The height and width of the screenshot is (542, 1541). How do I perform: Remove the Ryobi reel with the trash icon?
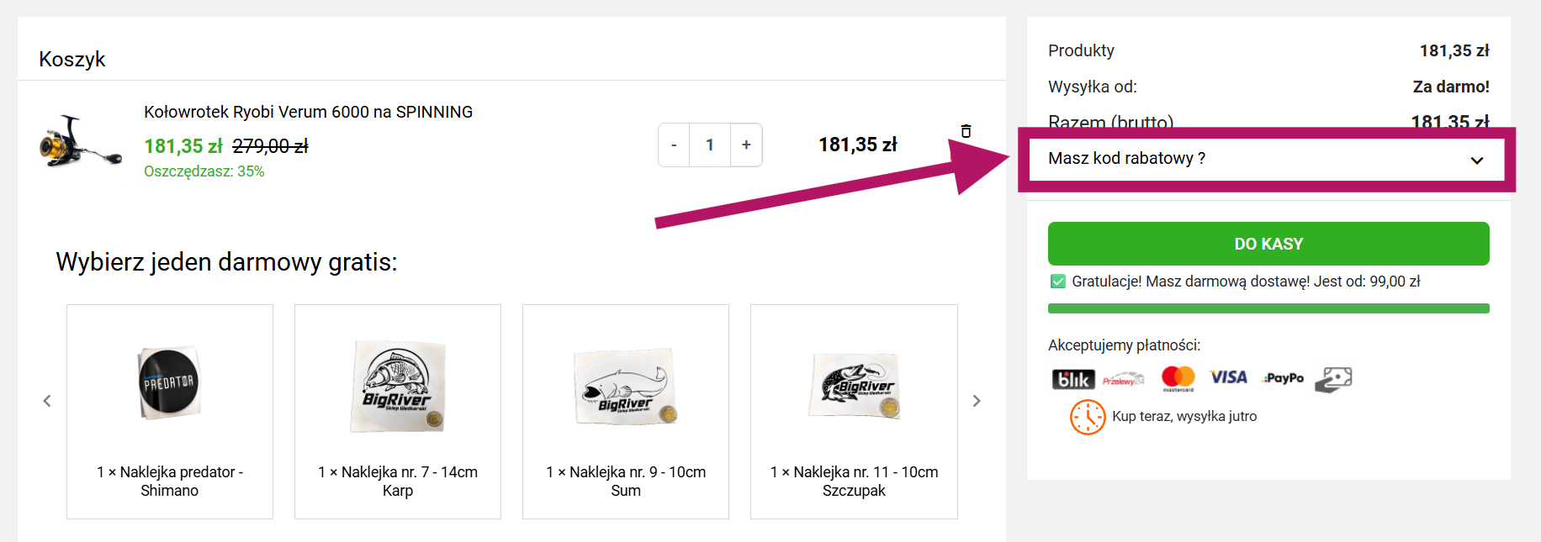click(966, 131)
